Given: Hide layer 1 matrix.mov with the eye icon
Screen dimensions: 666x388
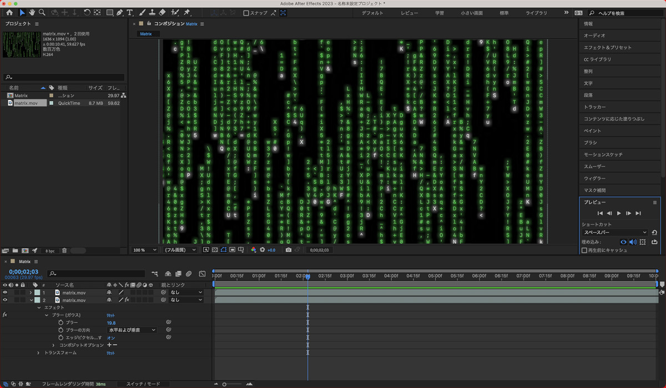Looking at the screenshot, I should coord(5,293).
